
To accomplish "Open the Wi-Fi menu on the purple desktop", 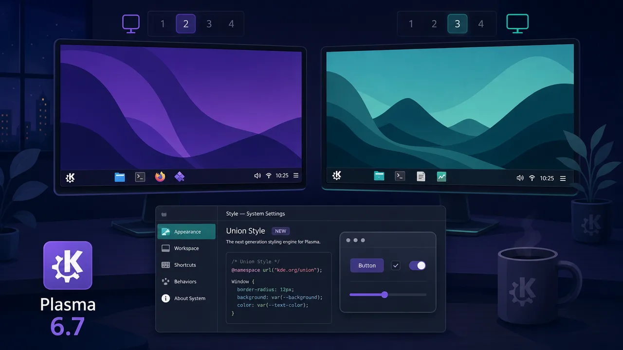I will coord(269,176).
